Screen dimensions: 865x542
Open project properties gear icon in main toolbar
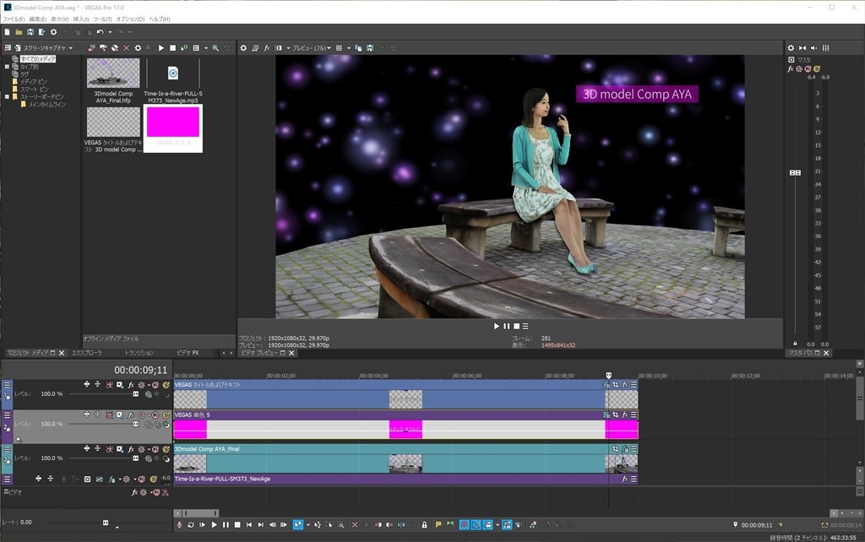click(53, 32)
